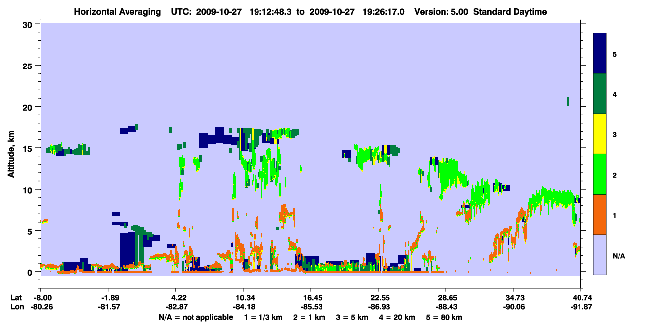Click the longitude value -86.93
The image size is (645, 331).
click(378, 307)
